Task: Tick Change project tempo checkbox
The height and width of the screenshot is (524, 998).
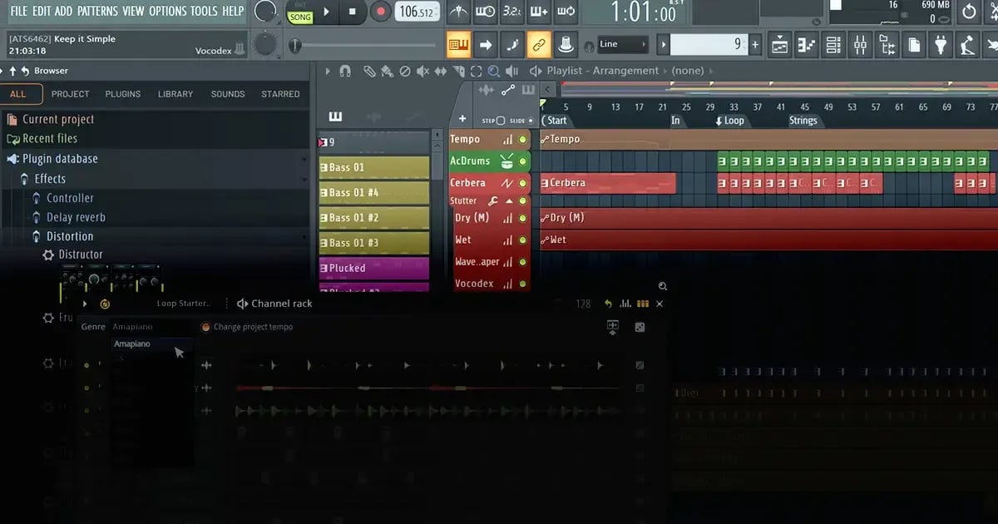Action: click(205, 327)
